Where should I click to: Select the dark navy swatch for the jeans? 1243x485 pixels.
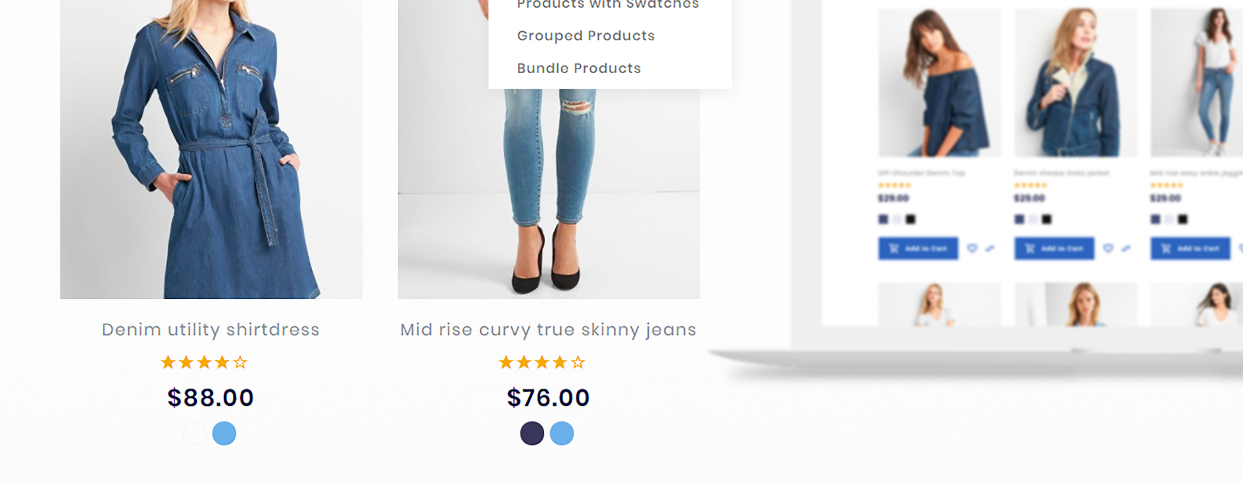point(532,433)
